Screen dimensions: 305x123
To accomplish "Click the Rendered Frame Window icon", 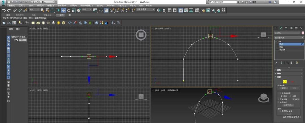I will (208, 10).
